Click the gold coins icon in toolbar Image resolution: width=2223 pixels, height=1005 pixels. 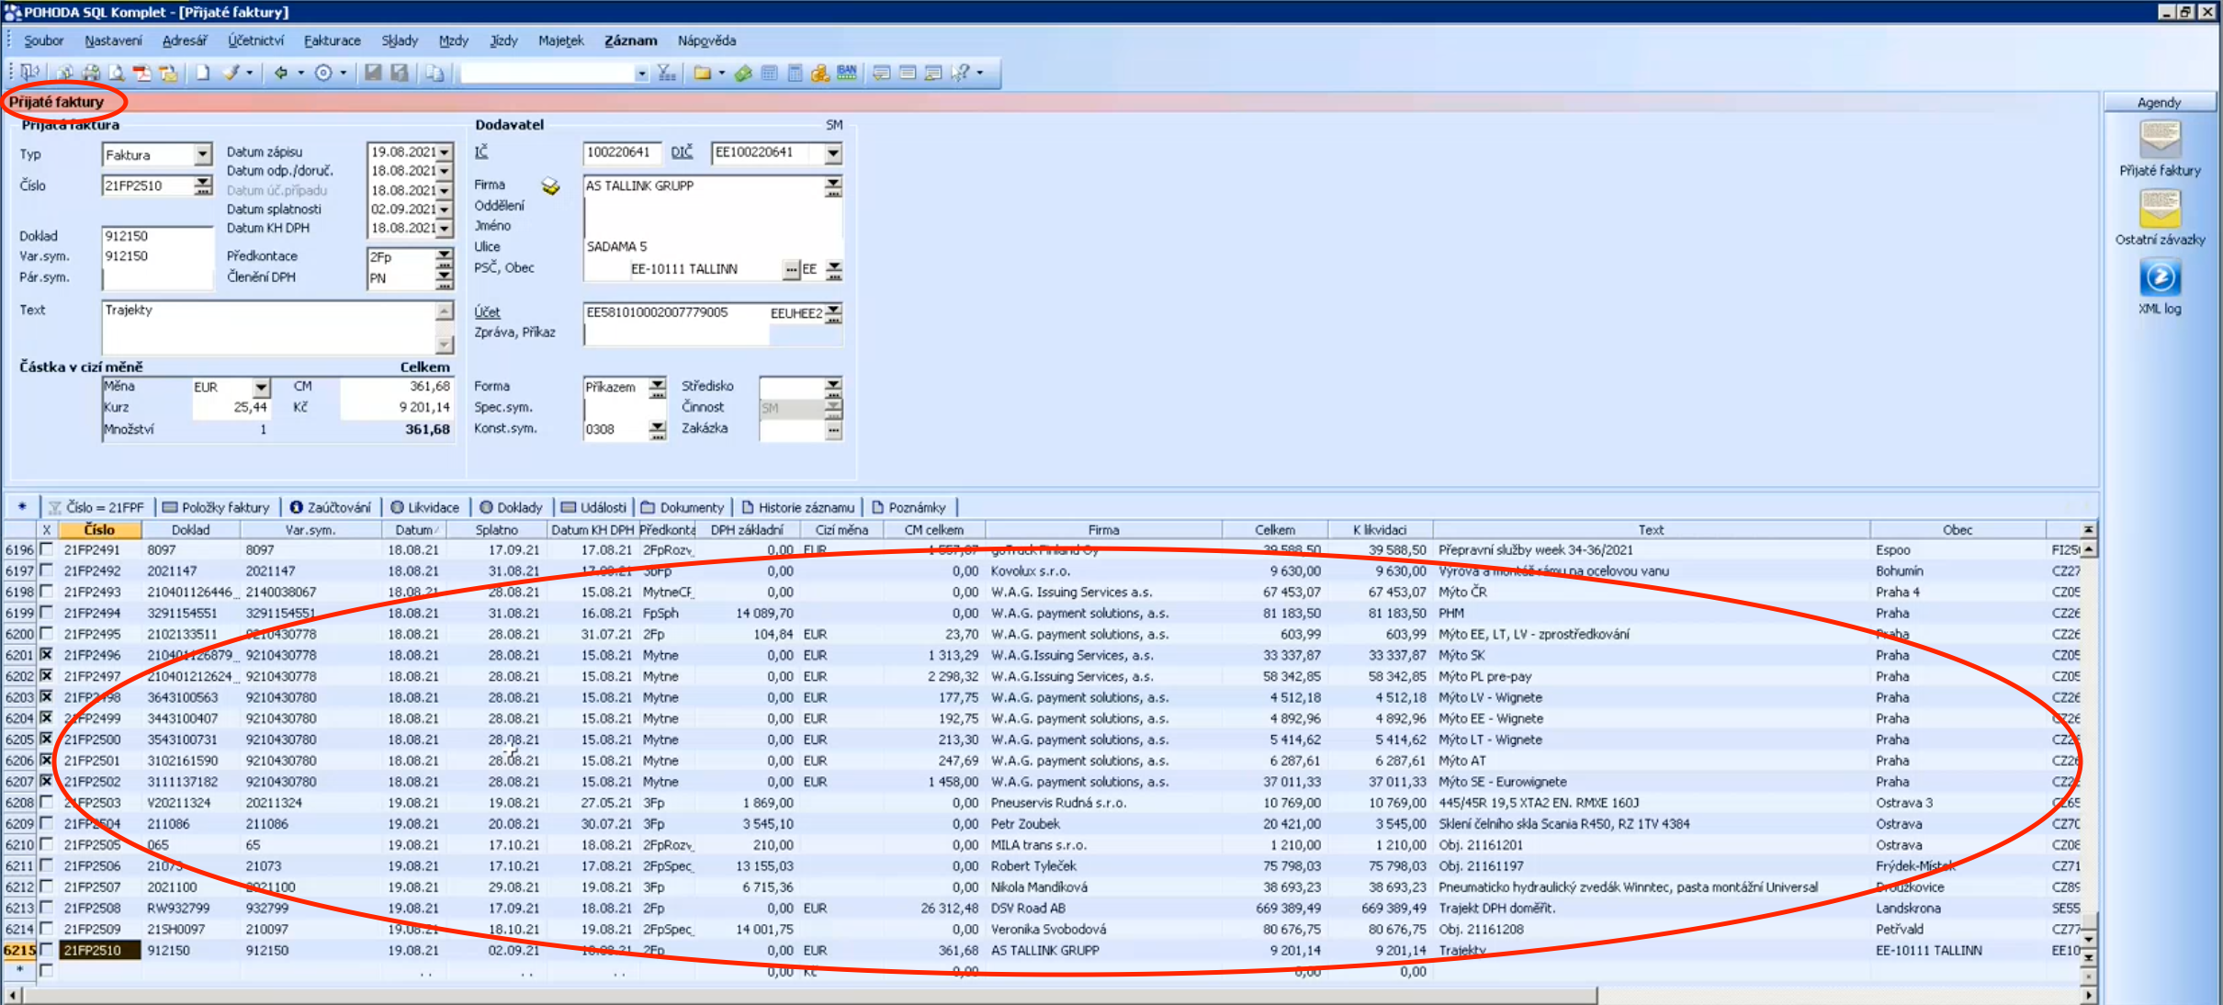(820, 73)
